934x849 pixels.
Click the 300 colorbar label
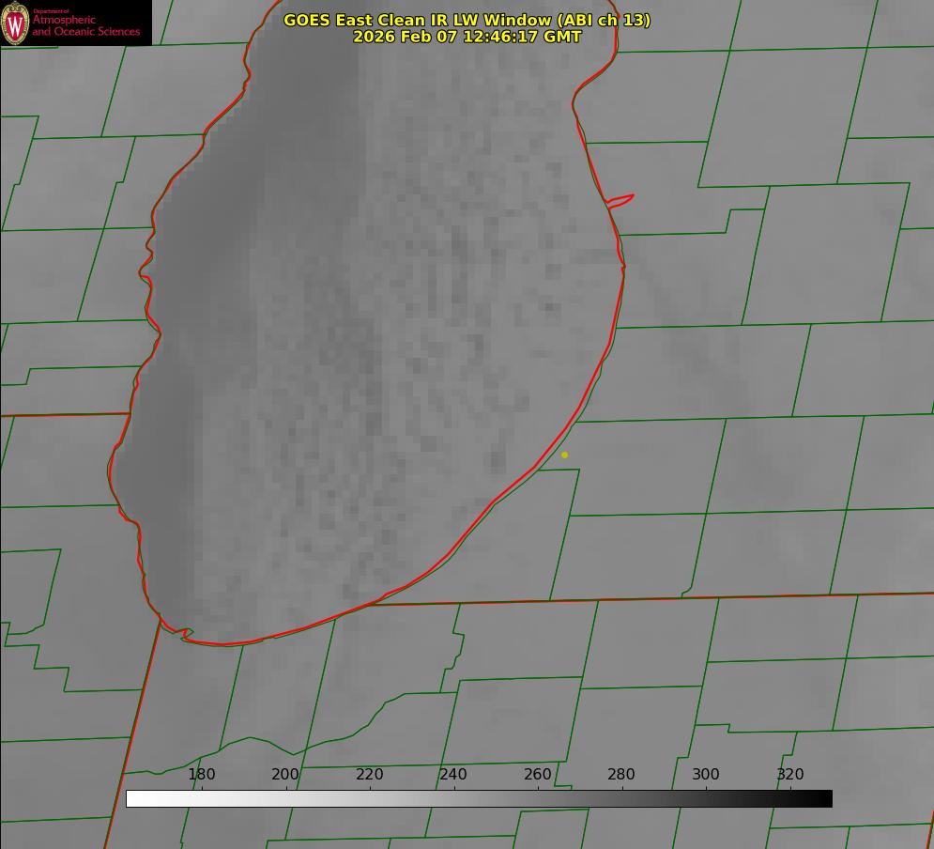[706, 774]
